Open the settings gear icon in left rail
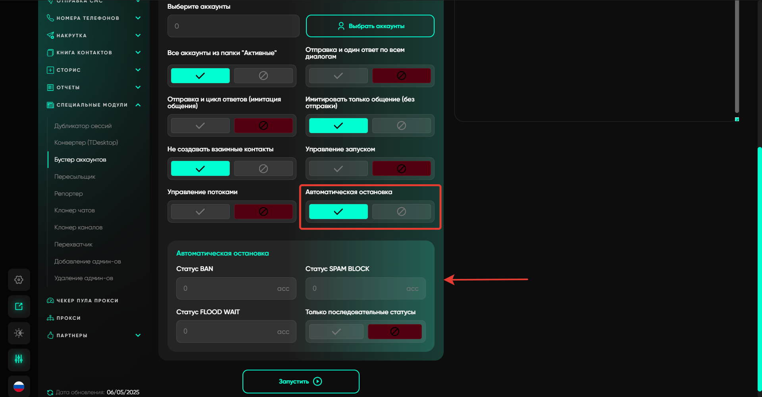 pyautogui.click(x=19, y=280)
